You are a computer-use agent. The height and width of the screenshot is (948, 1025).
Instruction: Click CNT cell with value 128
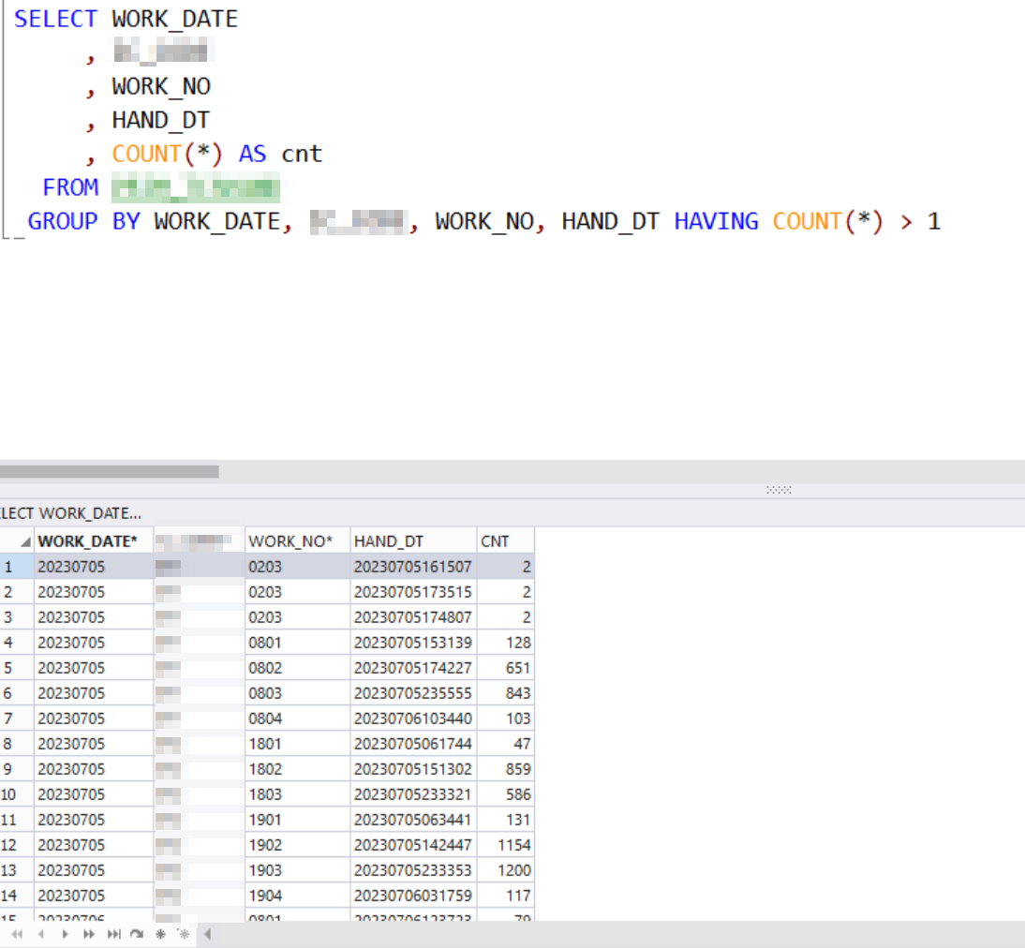click(506, 643)
